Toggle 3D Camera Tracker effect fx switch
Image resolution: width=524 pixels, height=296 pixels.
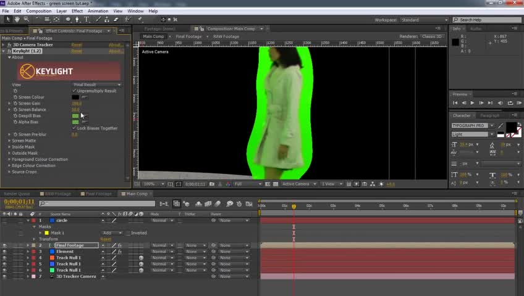(x=9, y=44)
